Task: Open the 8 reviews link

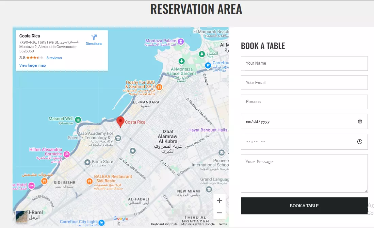Action: pyautogui.click(x=54, y=58)
